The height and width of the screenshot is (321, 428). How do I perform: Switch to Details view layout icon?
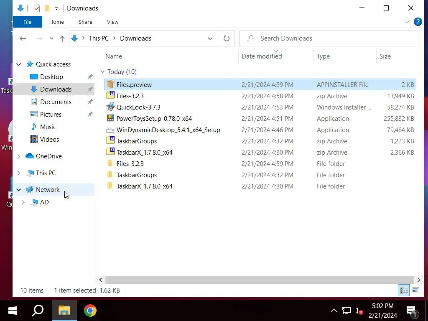(404, 290)
